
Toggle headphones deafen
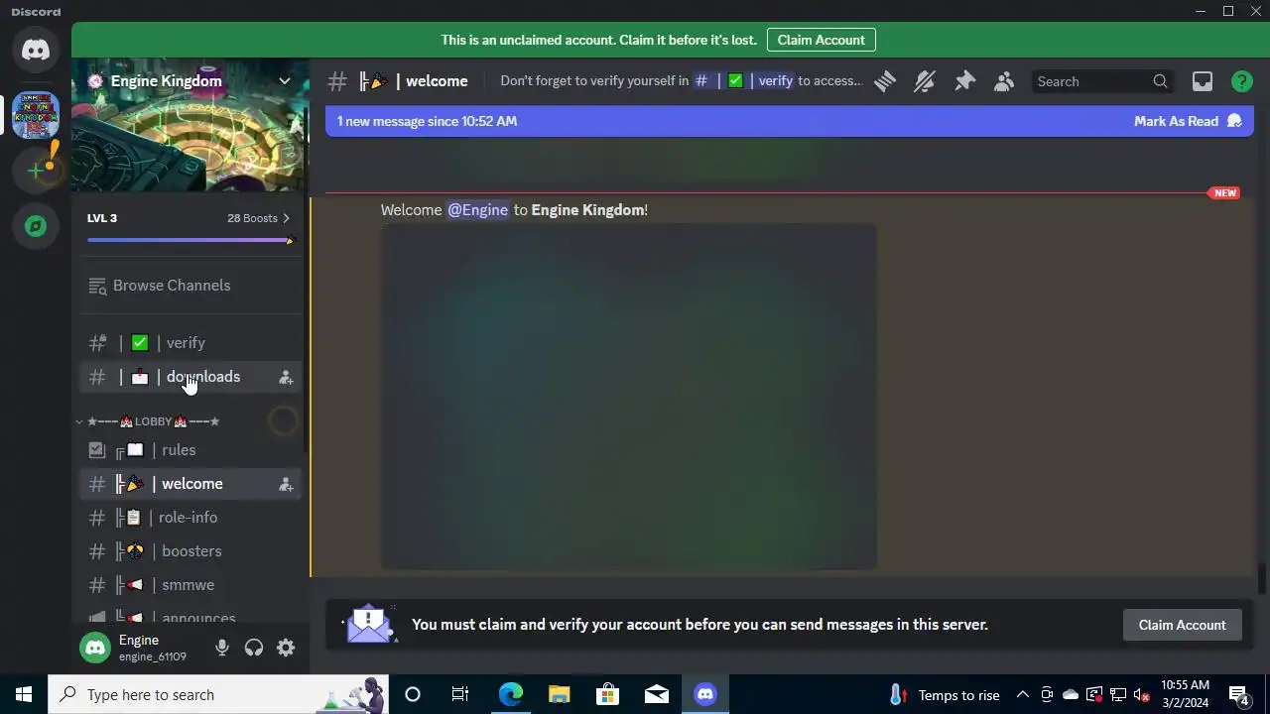pyautogui.click(x=254, y=648)
